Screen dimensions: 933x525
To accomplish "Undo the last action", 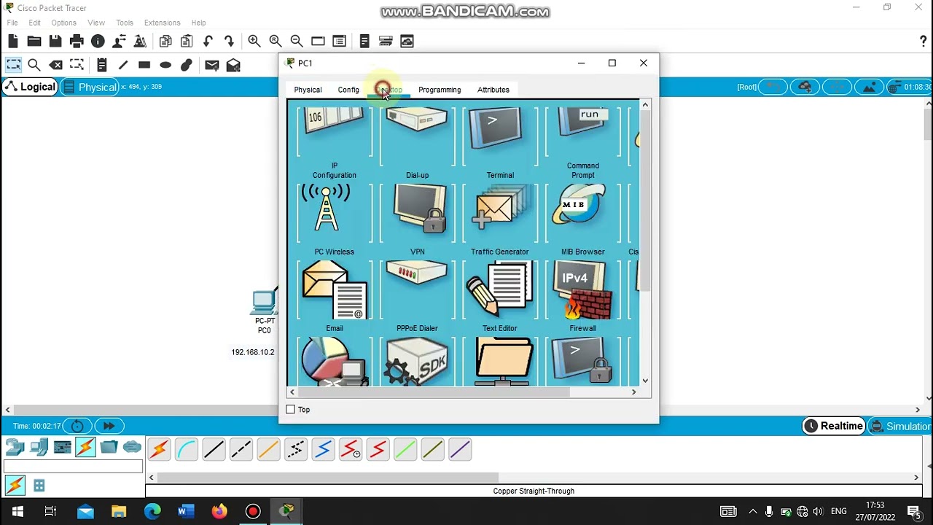I will click(x=208, y=41).
